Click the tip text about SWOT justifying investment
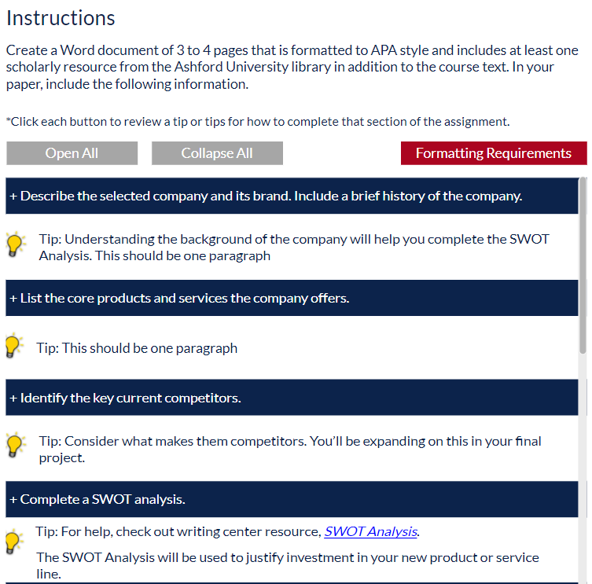 click(288, 565)
